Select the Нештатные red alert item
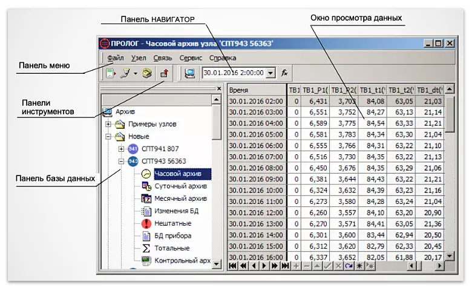The width and height of the screenshot is (472, 291). click(x=173, y=223)
